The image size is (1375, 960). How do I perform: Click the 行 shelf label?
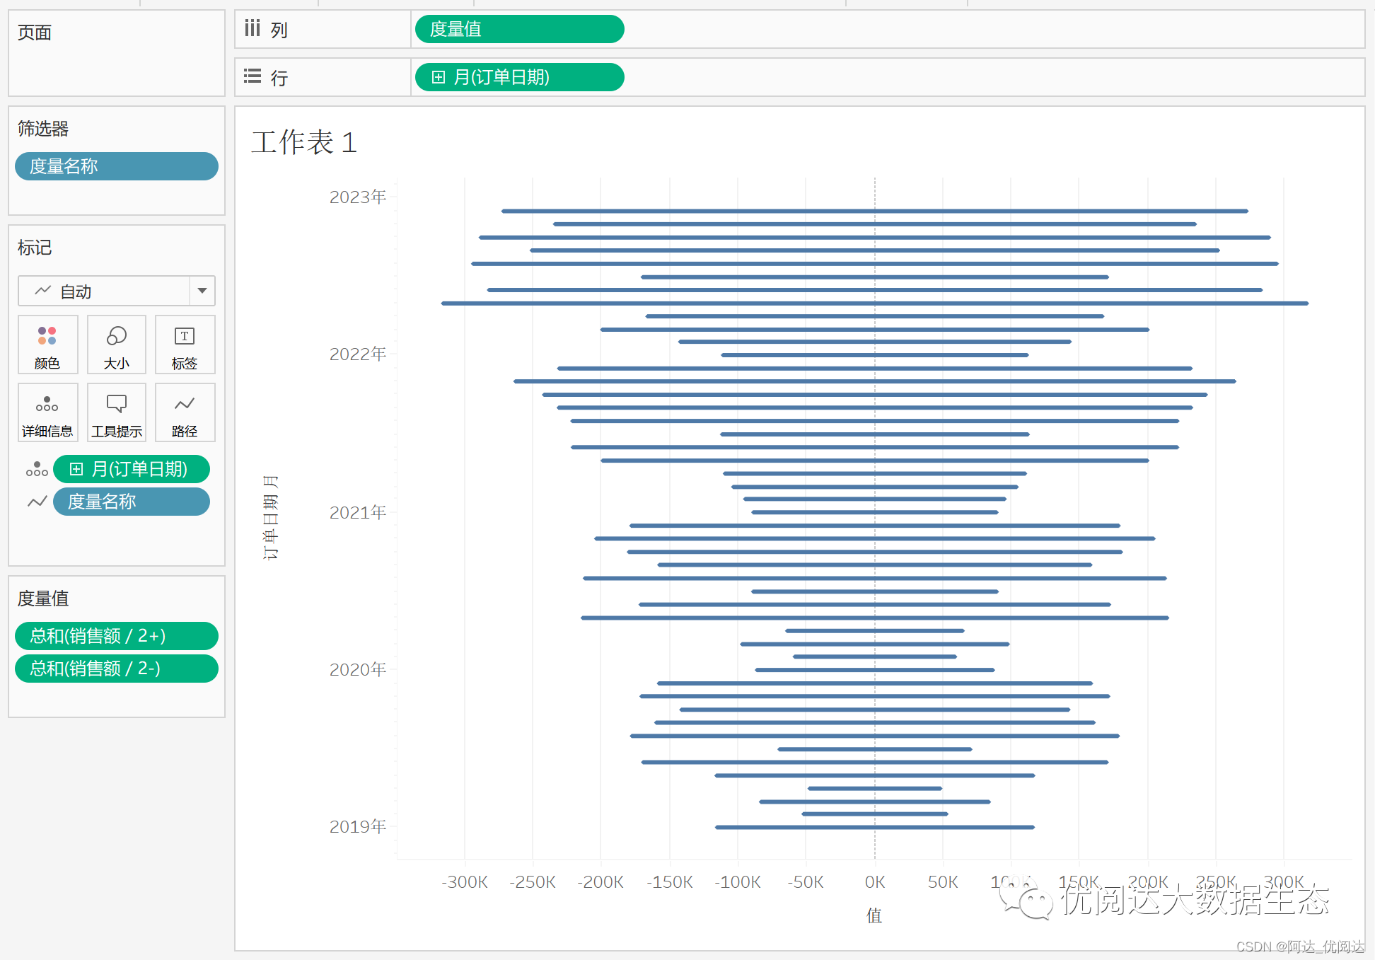click(x=279, y=78)
